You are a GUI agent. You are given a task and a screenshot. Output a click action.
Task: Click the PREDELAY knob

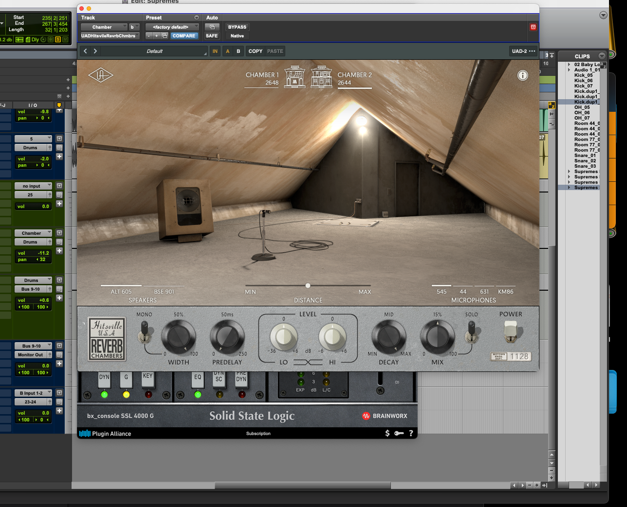(227, 336)
